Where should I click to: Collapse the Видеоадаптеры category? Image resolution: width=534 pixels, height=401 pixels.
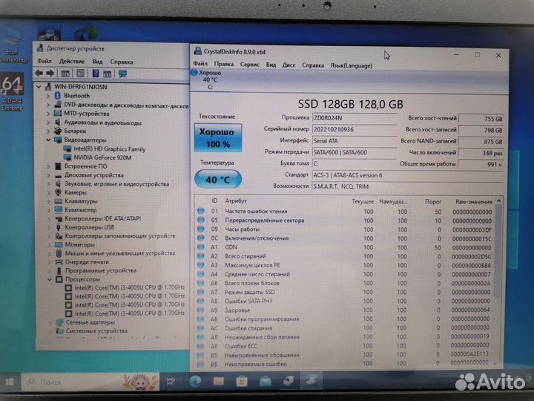click(48, 140)
